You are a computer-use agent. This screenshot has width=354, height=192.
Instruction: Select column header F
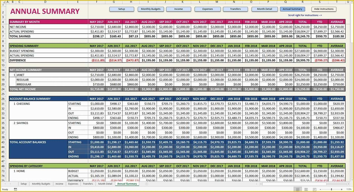pyautogui.click(x=97, y=2)
